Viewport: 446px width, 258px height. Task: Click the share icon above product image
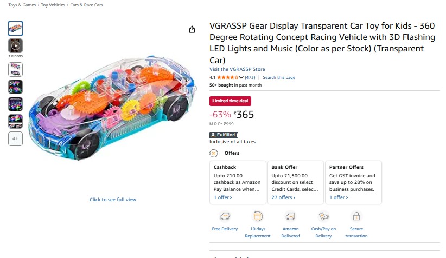192,29
